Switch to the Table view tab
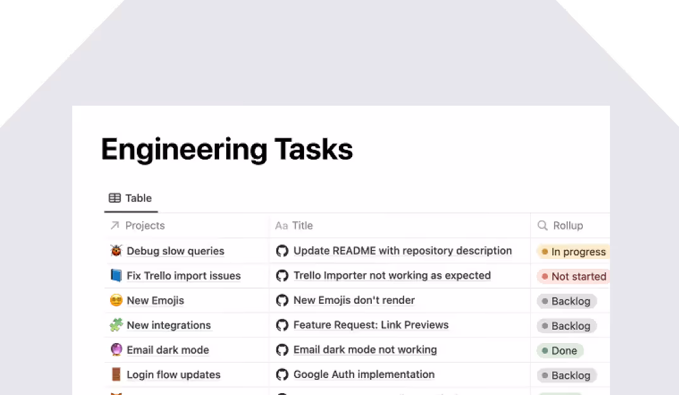679x395 pixels. tap(130, 198)
